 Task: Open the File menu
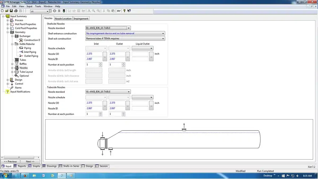coord(8,6)
